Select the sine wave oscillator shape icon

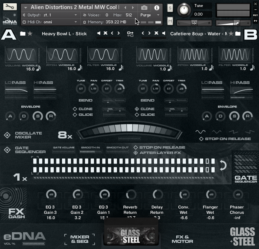[x=200, y=132]
